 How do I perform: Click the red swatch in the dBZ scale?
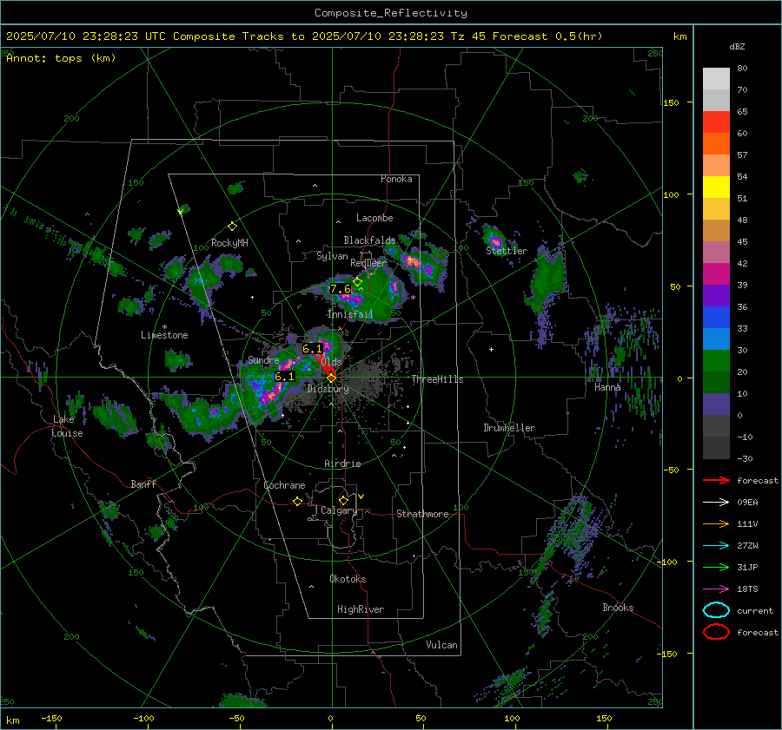716,122
